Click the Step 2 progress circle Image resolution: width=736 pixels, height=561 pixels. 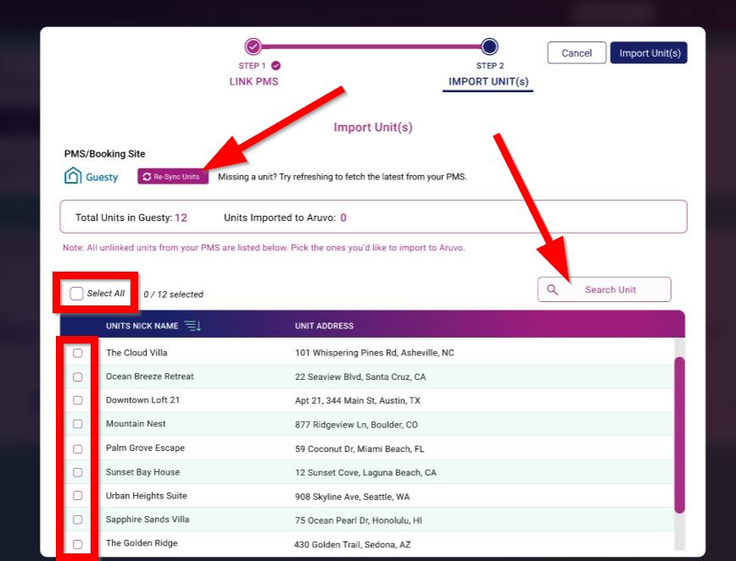[490, 47]
